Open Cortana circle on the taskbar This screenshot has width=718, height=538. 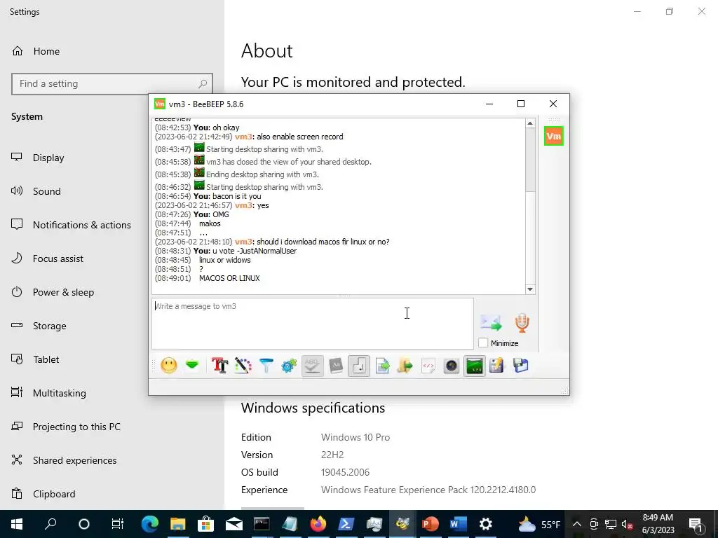(84, 524)
